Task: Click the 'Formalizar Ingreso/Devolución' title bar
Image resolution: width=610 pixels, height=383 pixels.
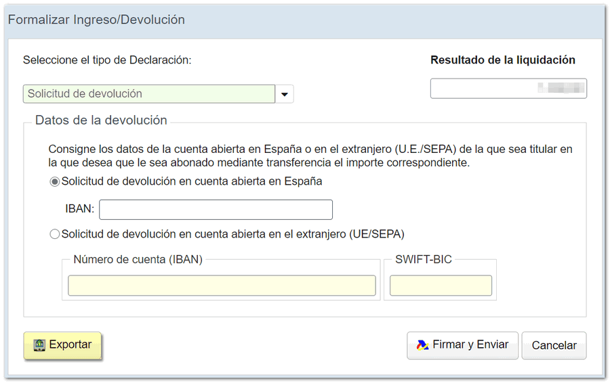Action: click(x=96, y=20)
